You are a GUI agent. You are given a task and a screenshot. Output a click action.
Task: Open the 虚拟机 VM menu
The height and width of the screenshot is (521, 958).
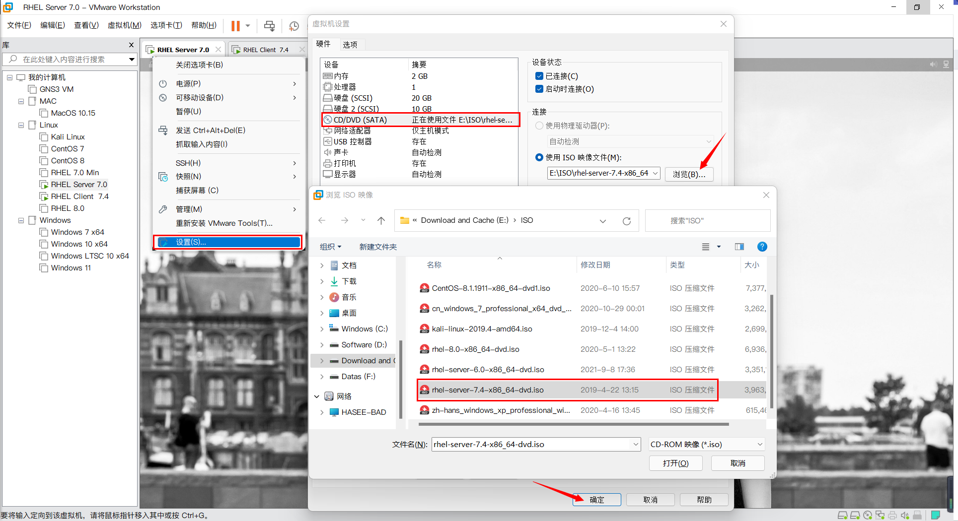(125, 25)
